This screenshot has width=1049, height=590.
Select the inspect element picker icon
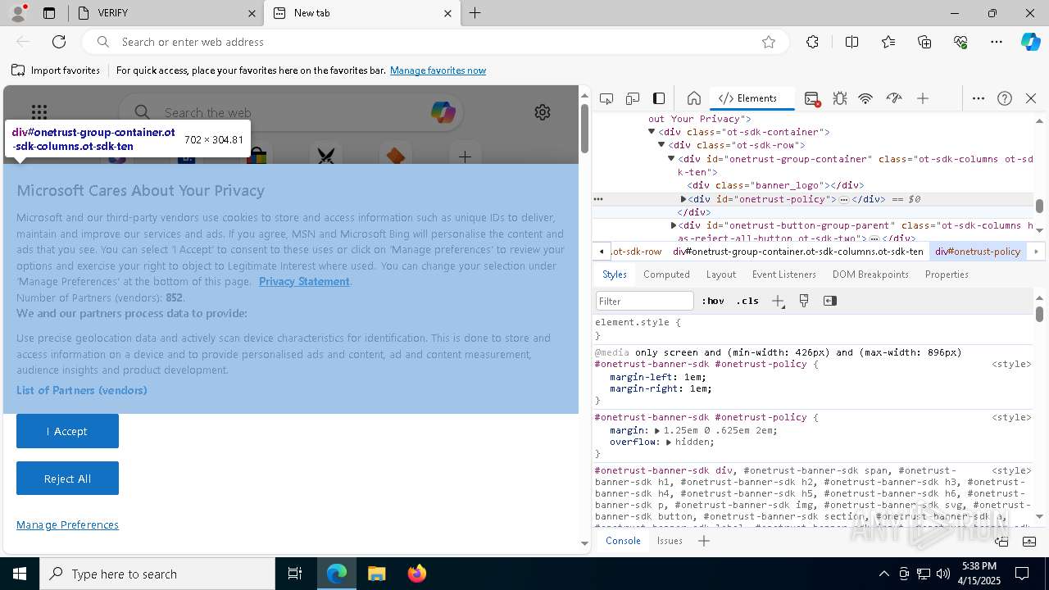(x=606, y=98)
